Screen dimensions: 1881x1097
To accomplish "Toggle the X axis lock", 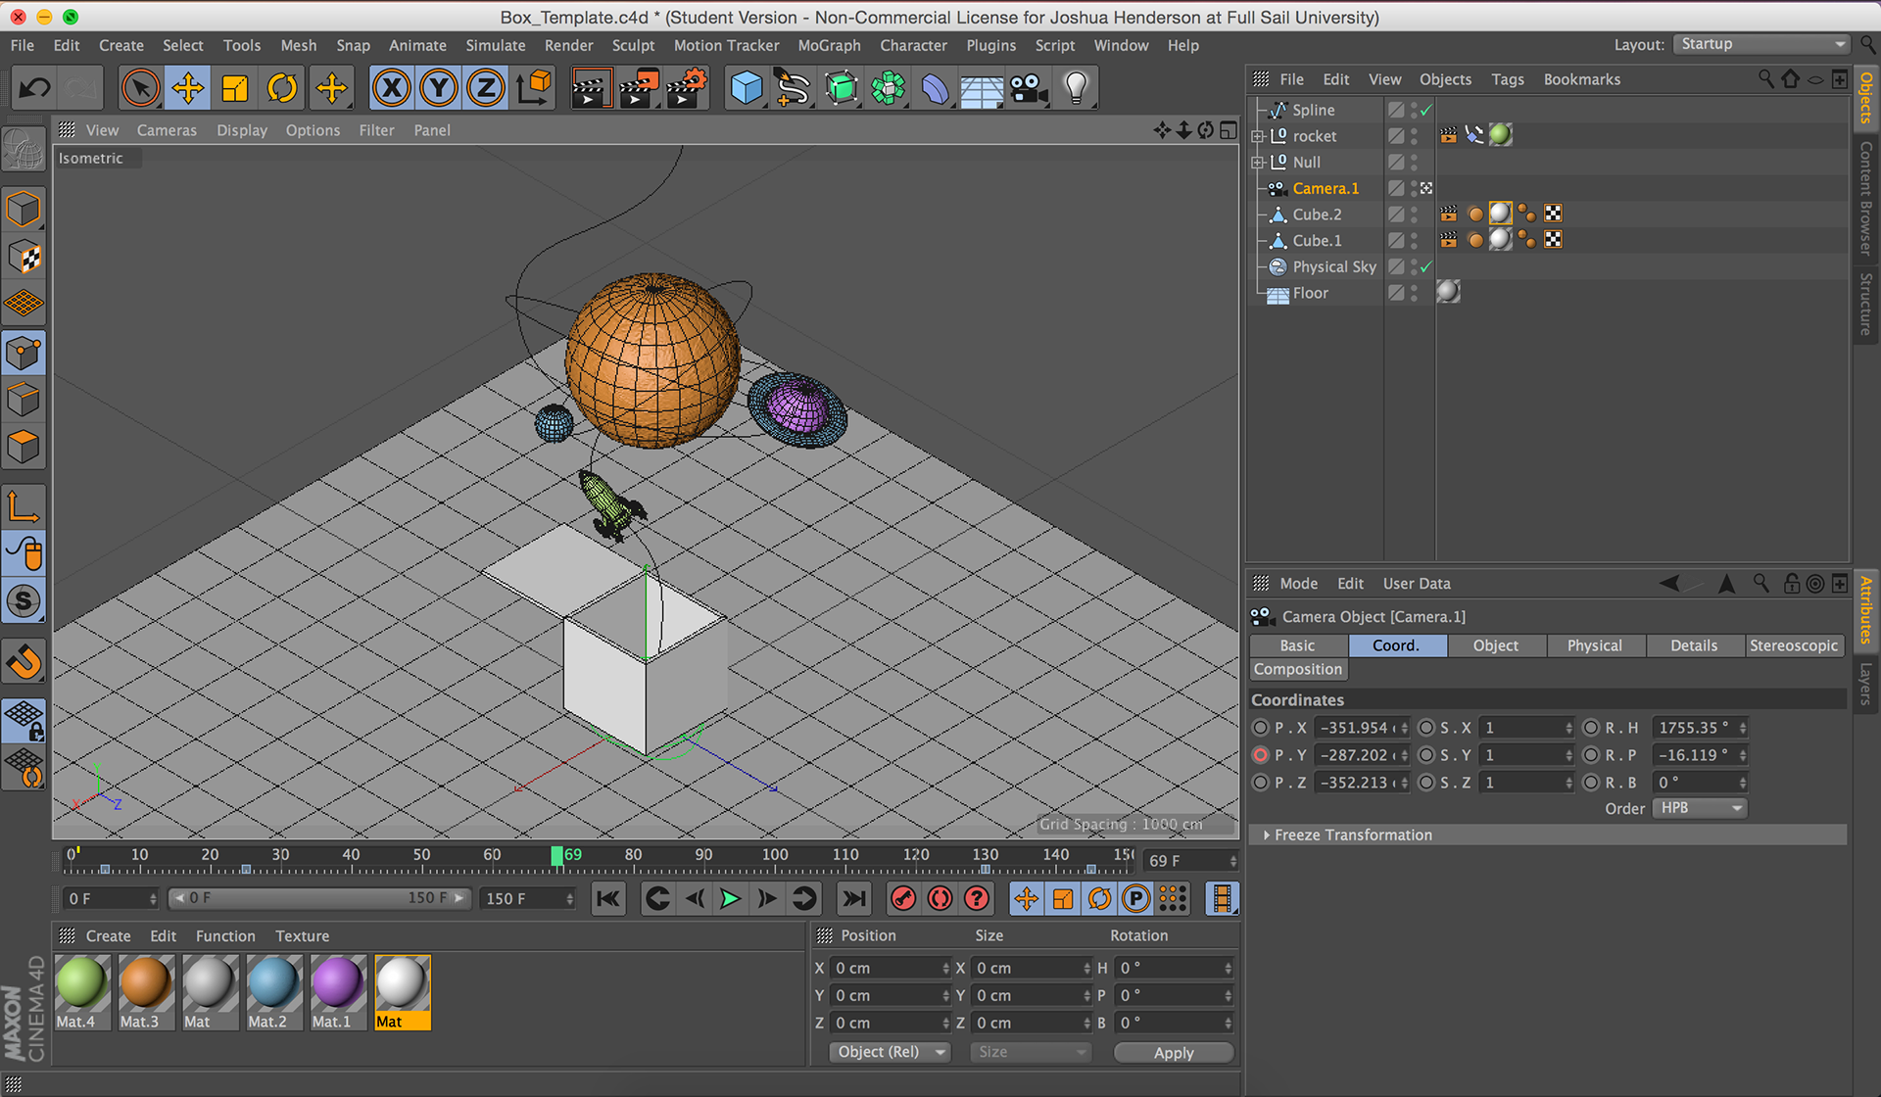I will (391, 88).
